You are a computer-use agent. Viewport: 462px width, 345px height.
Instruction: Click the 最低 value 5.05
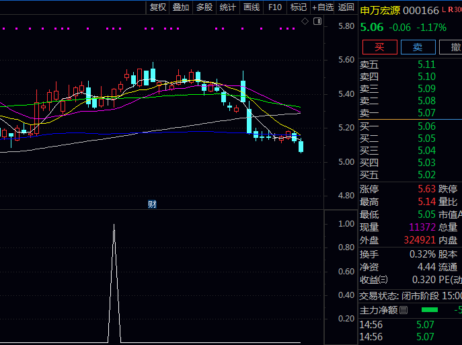coord(426,215)
